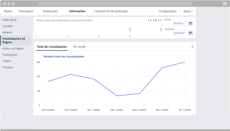Click the Qua 8 manhã axis label
Image resolution: width=230 pixels, height=131 pixels.
pos(48,110)
